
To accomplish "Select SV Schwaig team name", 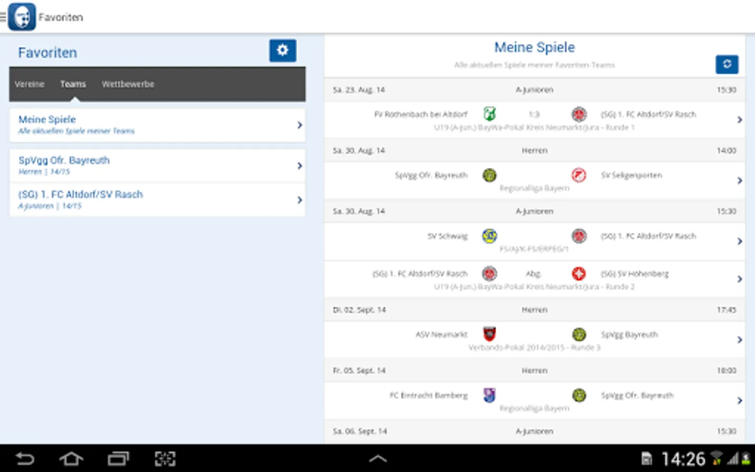I will pos(447,236).
